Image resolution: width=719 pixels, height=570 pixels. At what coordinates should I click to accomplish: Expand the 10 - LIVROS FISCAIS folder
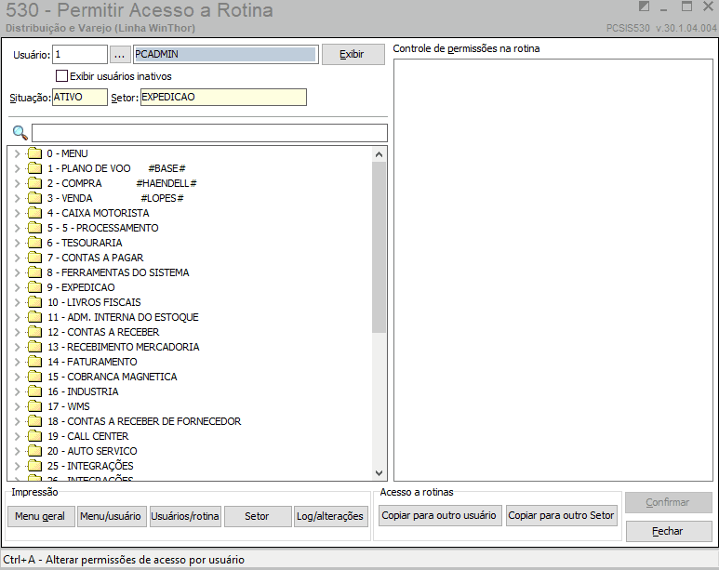pyautogui.click(x=17, y=302)
